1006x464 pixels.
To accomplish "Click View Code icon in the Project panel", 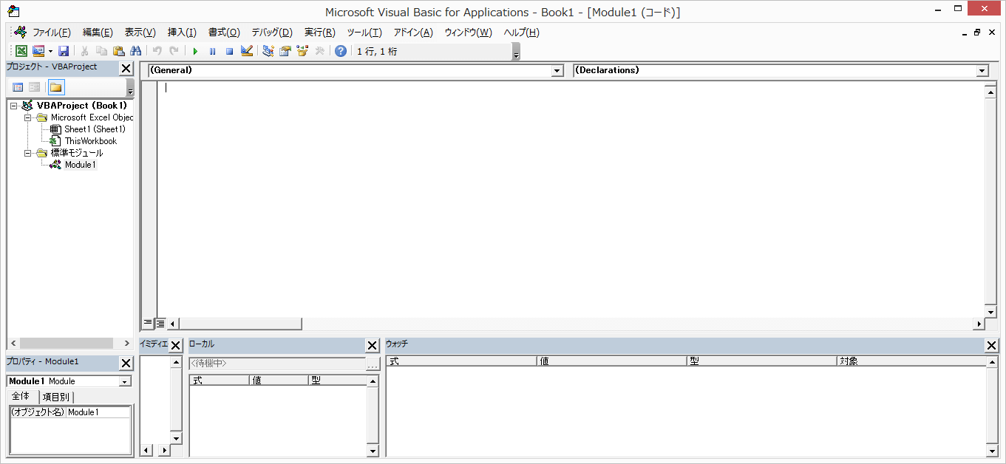I will pyautogui.click(x=18, y=87).
